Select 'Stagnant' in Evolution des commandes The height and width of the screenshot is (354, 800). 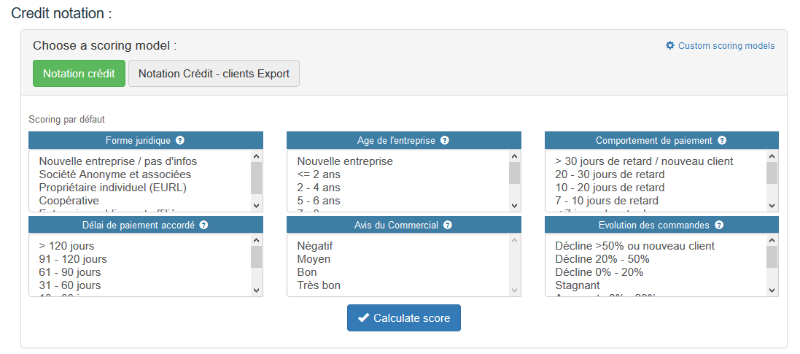pos(578,285)
